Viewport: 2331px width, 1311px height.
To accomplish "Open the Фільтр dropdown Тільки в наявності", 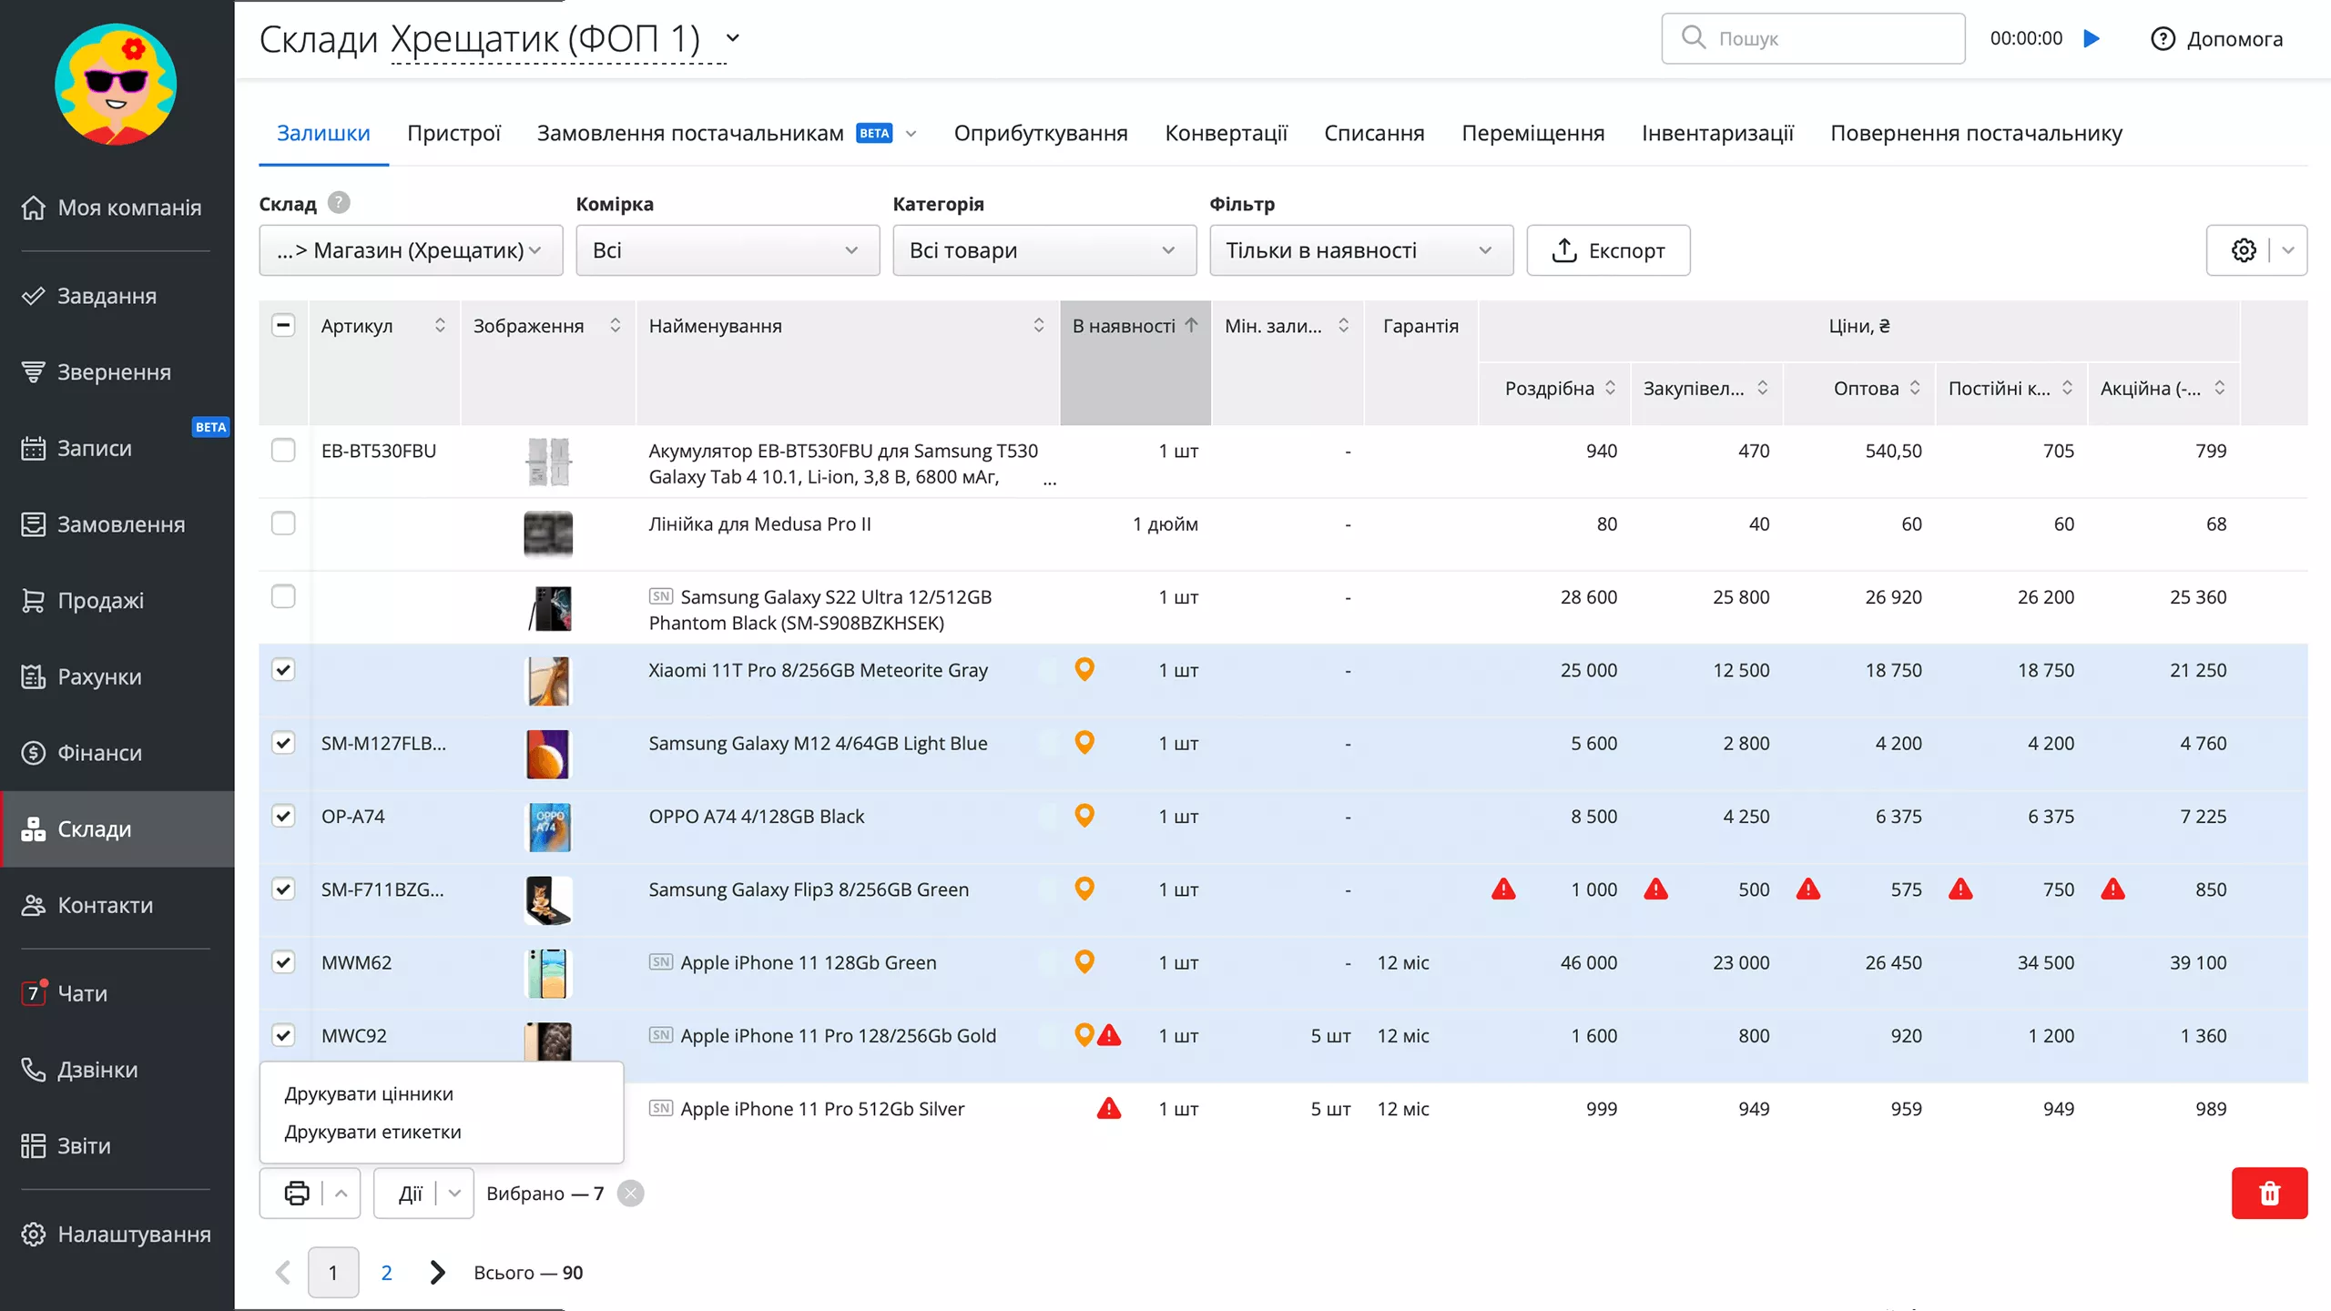I will (1360, 250).
